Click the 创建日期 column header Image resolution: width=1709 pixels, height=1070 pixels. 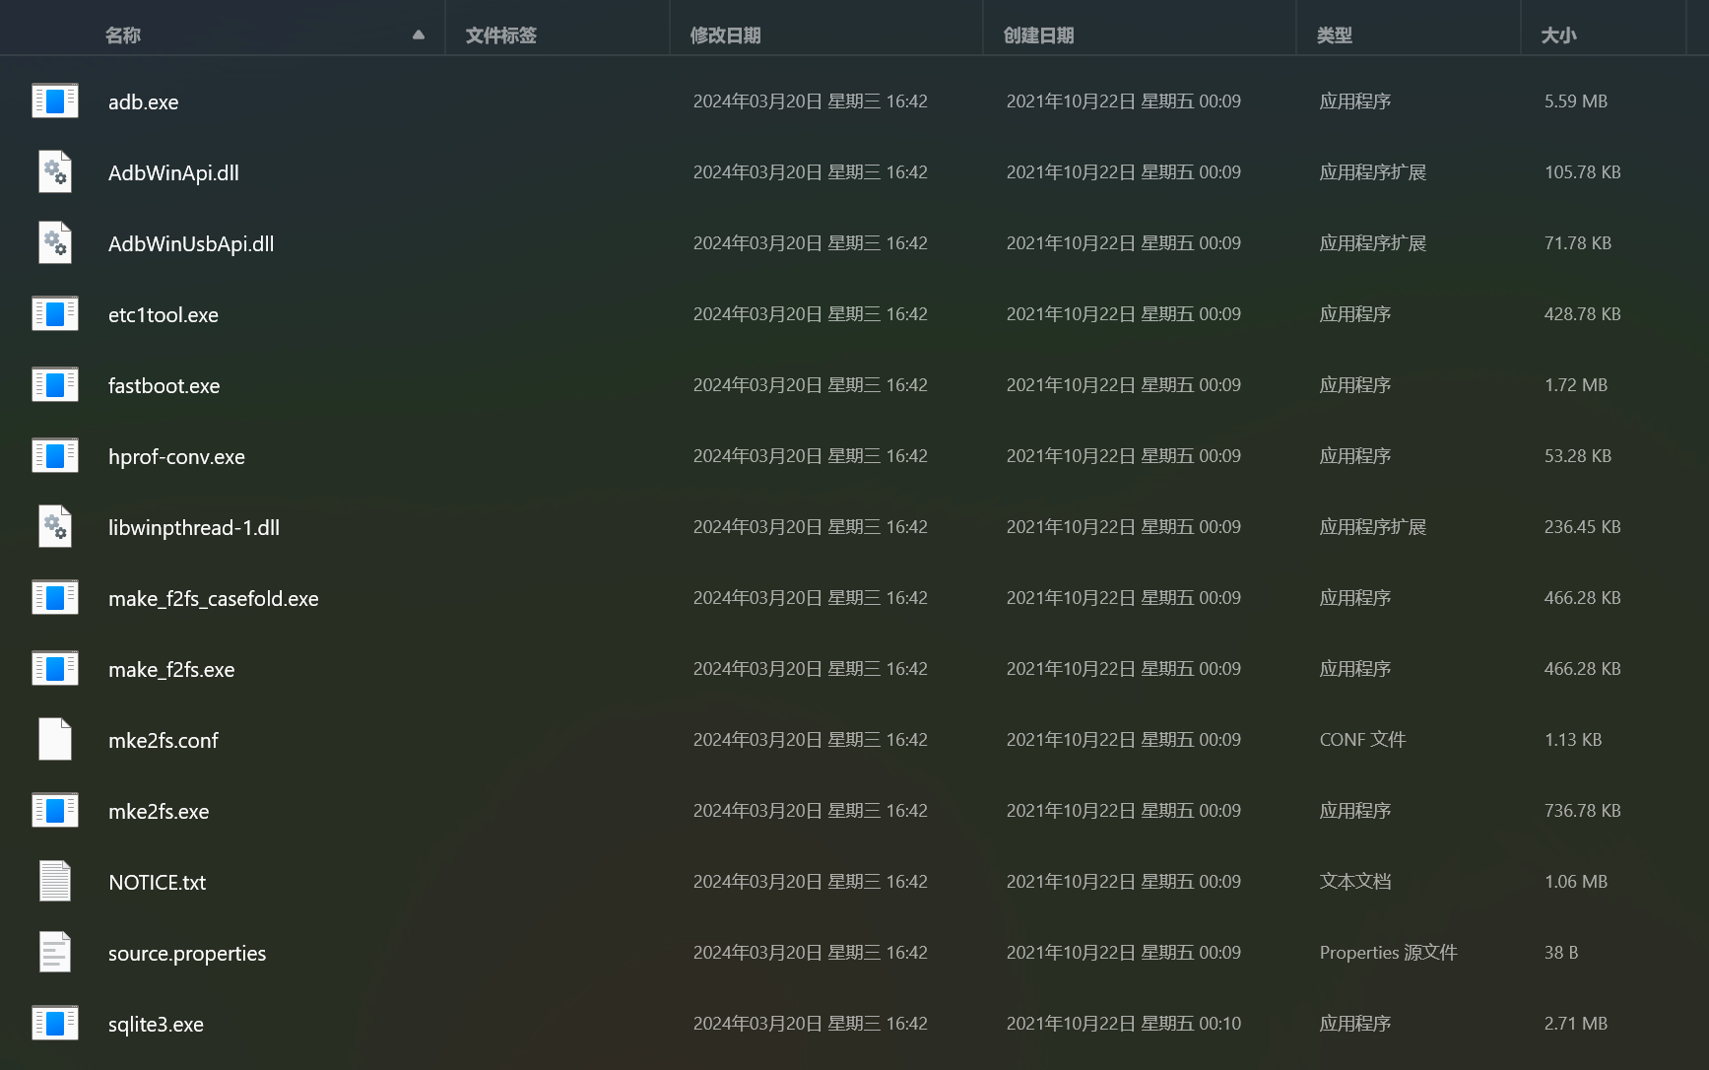pyautogui.click(x=1038, y=35)
